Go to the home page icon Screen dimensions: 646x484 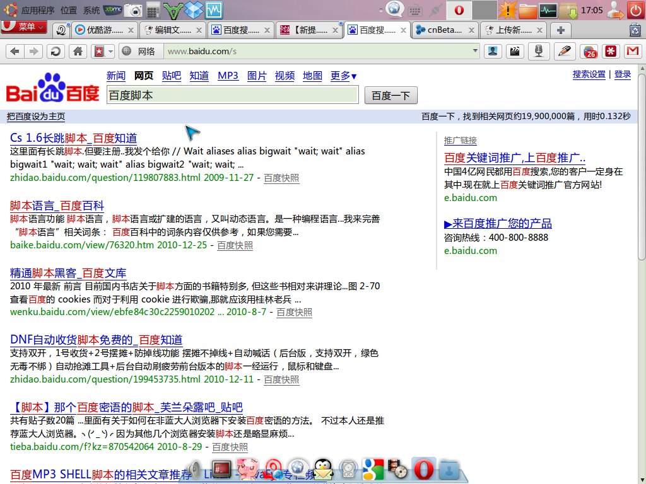tap(78, 52)
